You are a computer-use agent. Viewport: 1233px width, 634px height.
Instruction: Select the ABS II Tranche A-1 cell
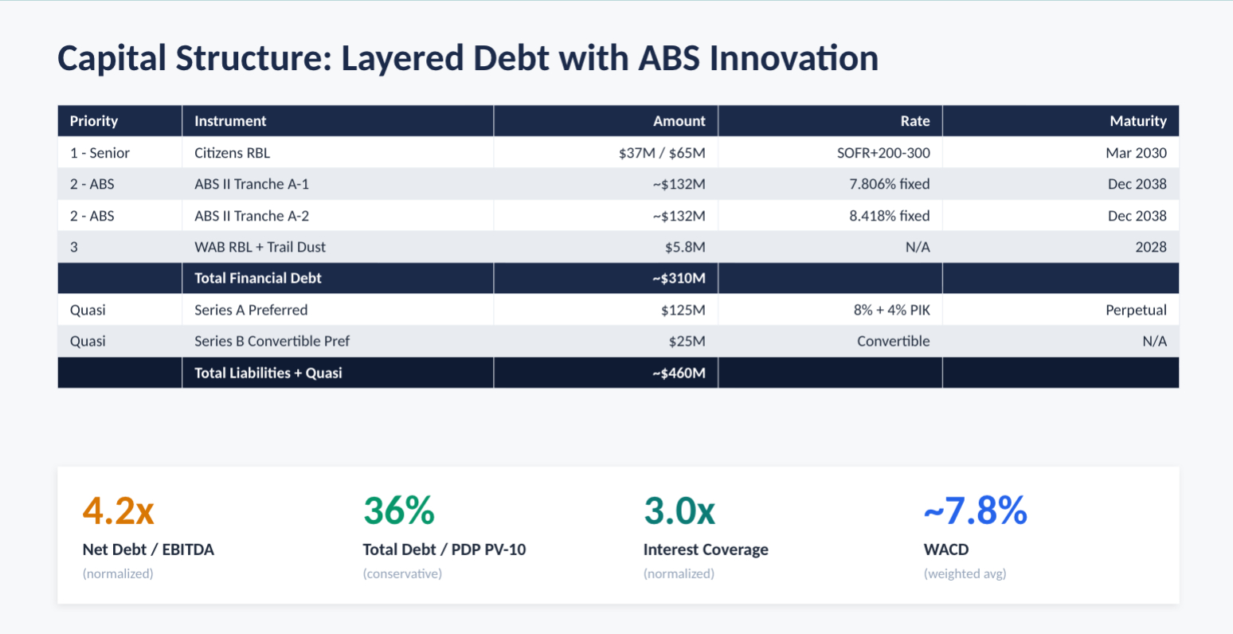[252, 184]
